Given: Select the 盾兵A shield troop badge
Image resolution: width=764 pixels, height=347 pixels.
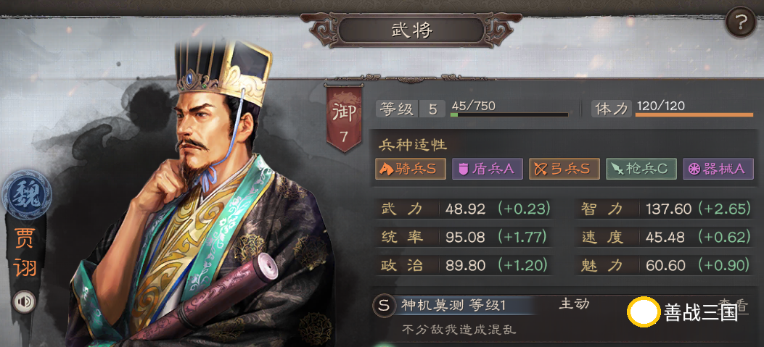Looking at the screenshot, I should pyautogui.click(x=488, y=169).
